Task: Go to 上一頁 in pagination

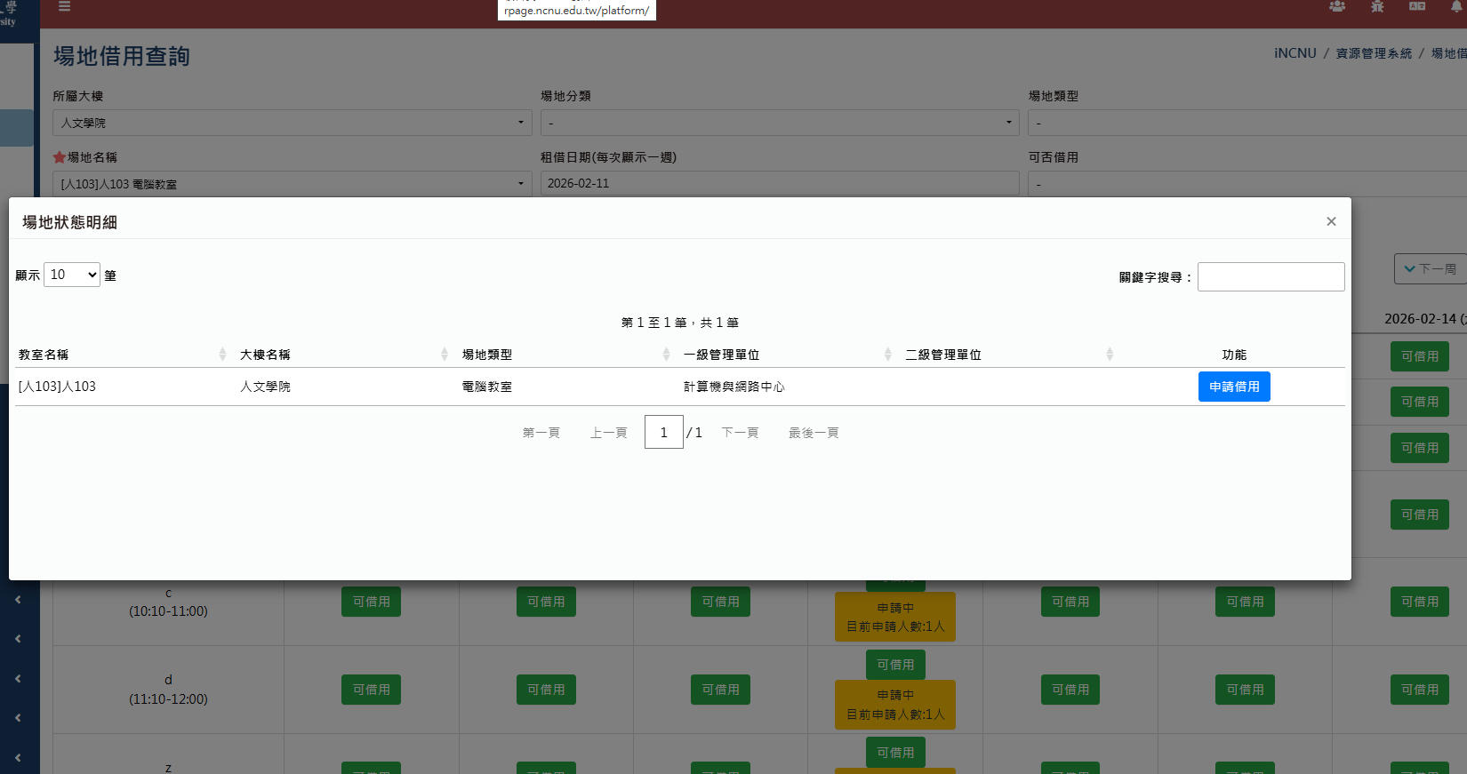Action: (609, 433)
